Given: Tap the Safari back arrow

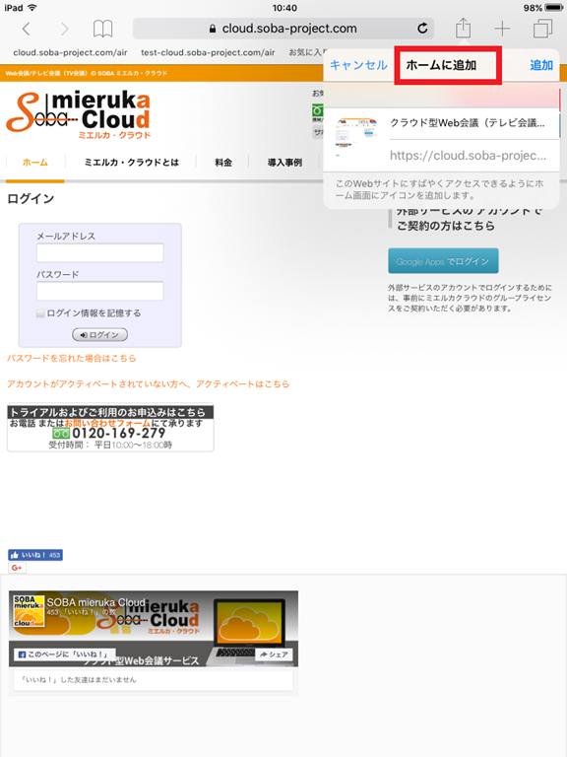Looking at the screenshot, I should 27,29.
